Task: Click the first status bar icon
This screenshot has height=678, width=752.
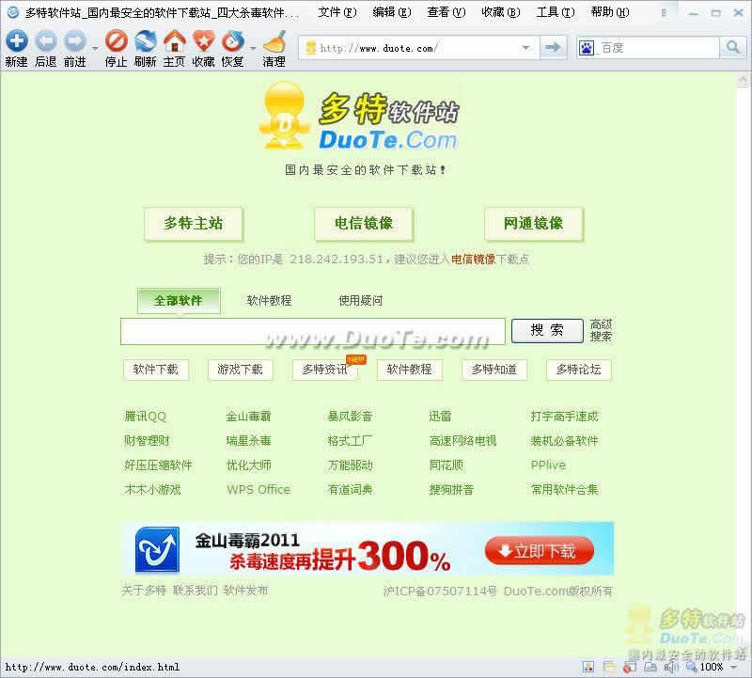Action: coord(588,667)
